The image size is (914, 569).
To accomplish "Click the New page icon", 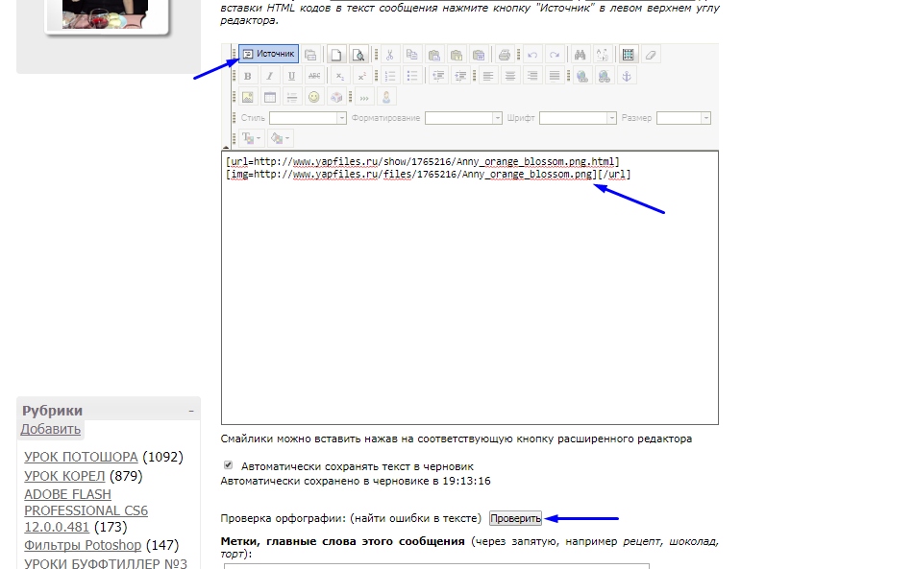I will pyautogui.click(x=336, y=55).
